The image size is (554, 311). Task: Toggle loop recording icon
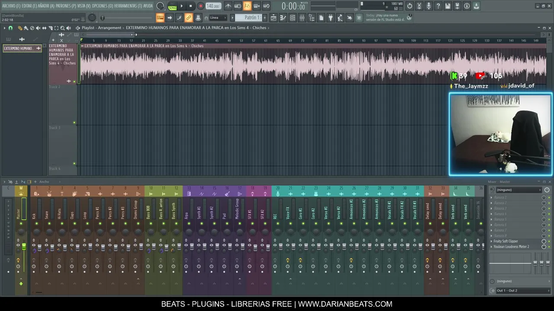(x=266, y=6)
